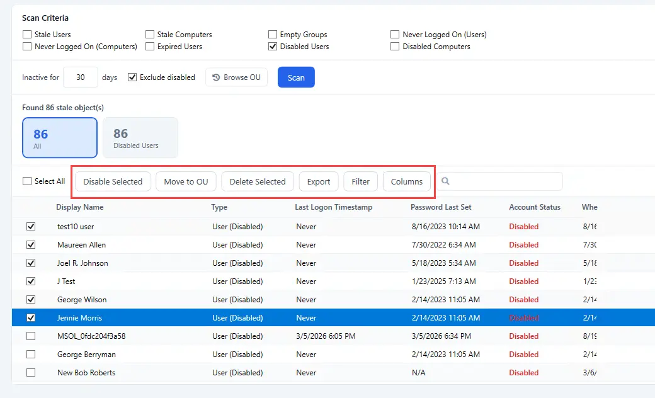This screenshot has height=398, width=655.
Task: Switch to the Disabled Users 86 card
Action: click(x=140, y=138)
